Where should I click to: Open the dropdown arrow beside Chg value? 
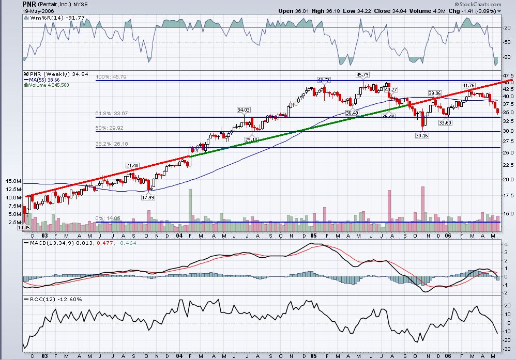(499, 11)
